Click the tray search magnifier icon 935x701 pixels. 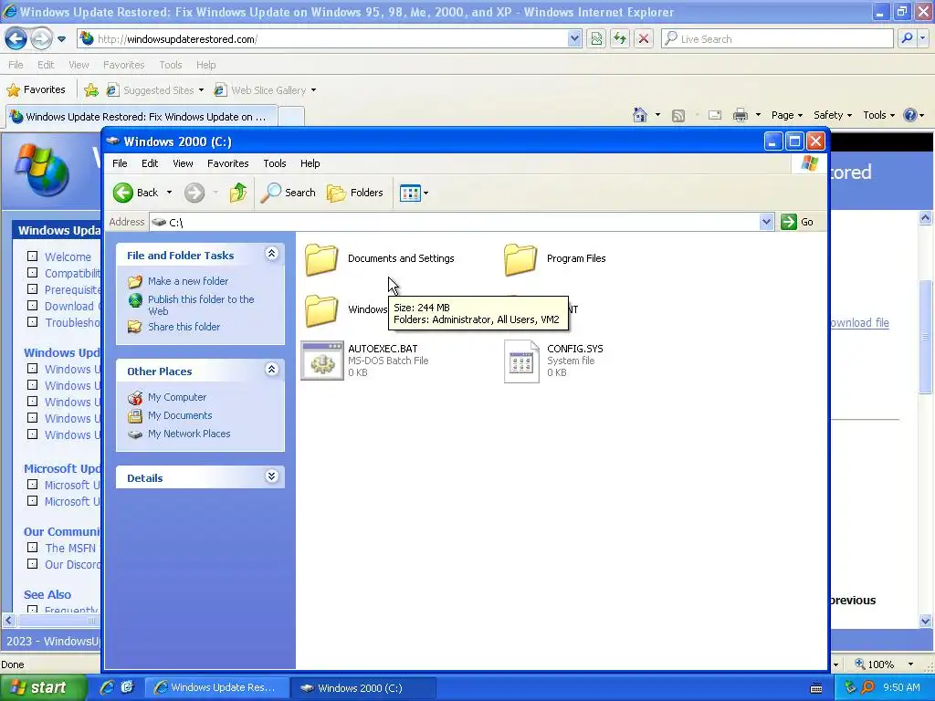pos(867,687)
